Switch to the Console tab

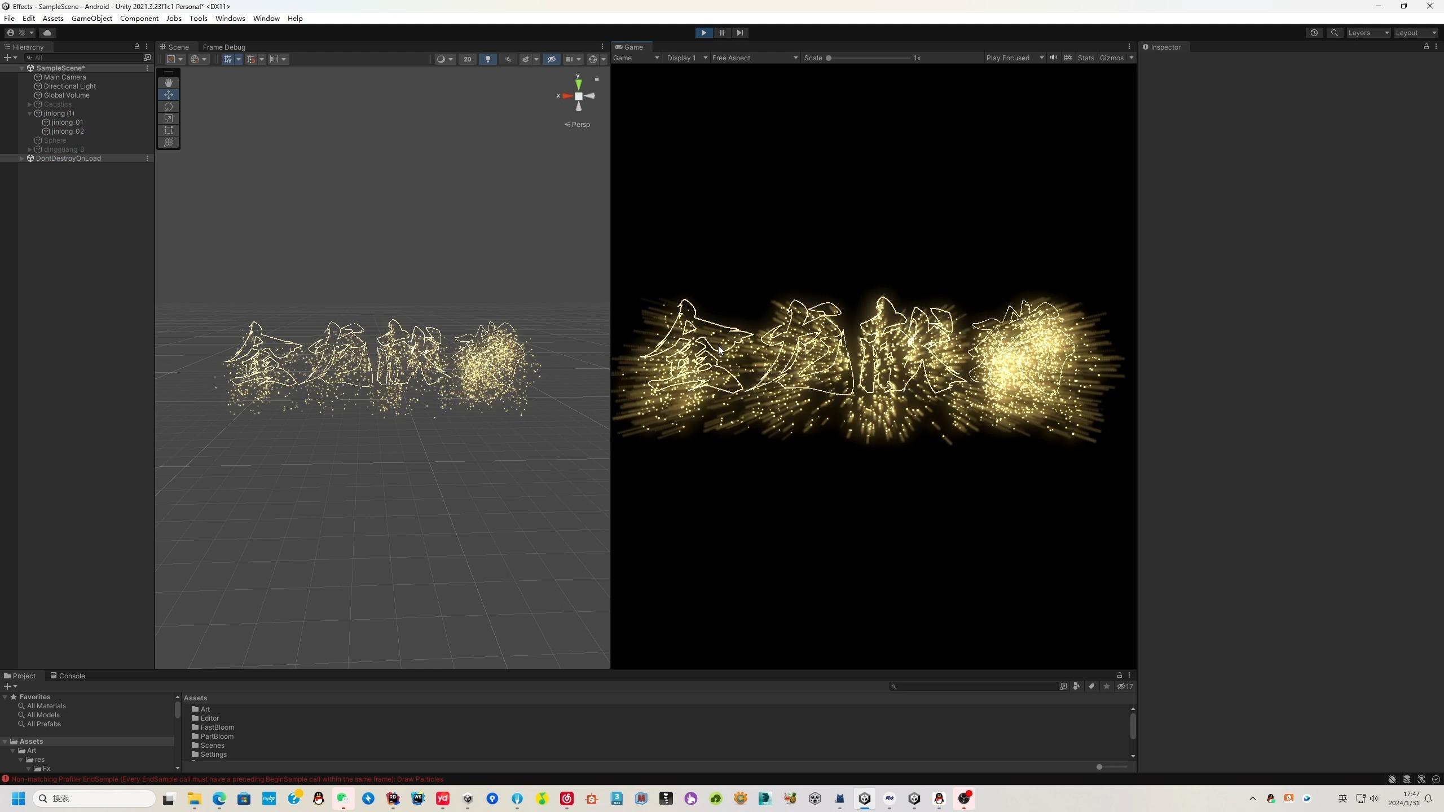pos(67,676)
